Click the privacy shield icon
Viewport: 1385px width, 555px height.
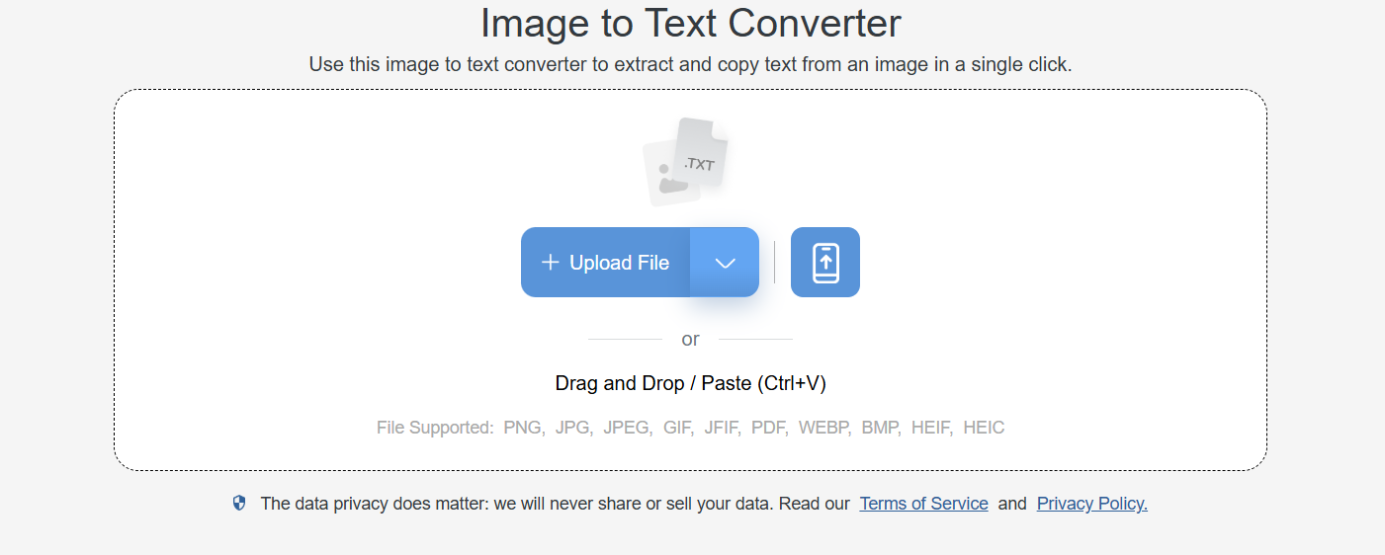239,503
